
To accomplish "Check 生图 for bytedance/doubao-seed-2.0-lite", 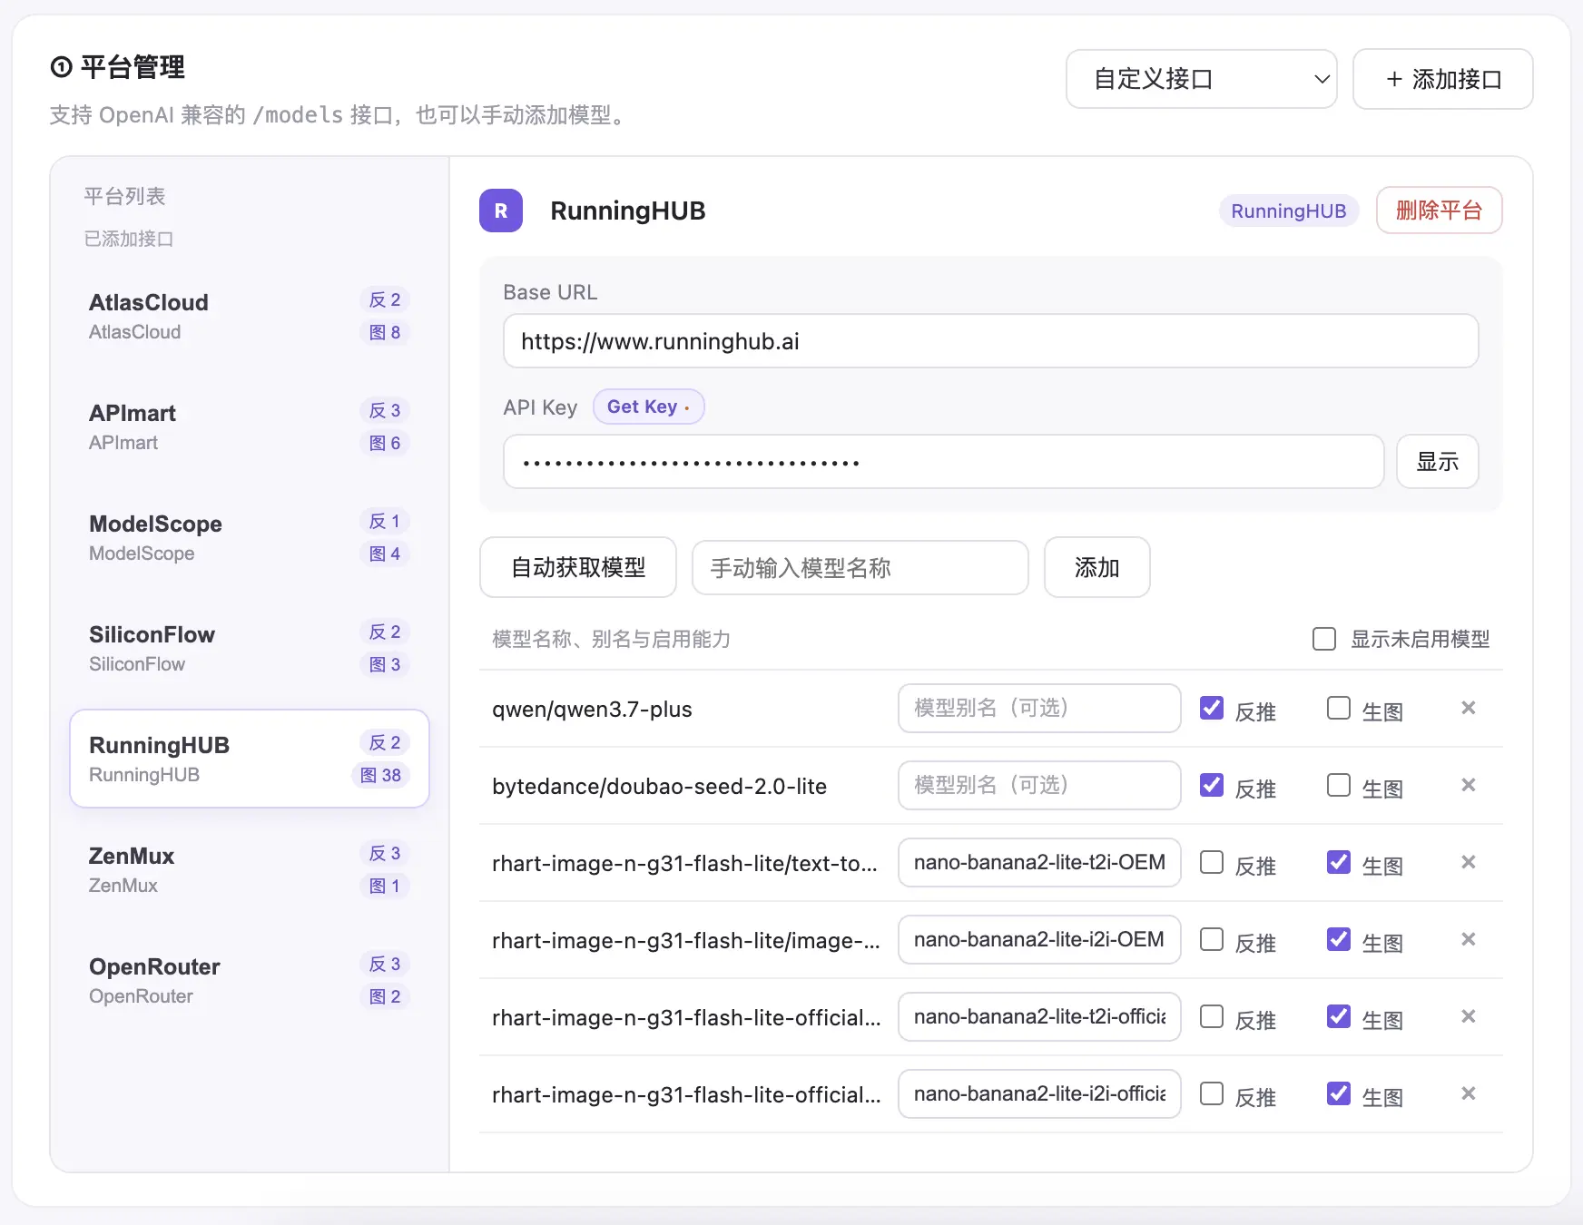I will tap(1339, 785).
